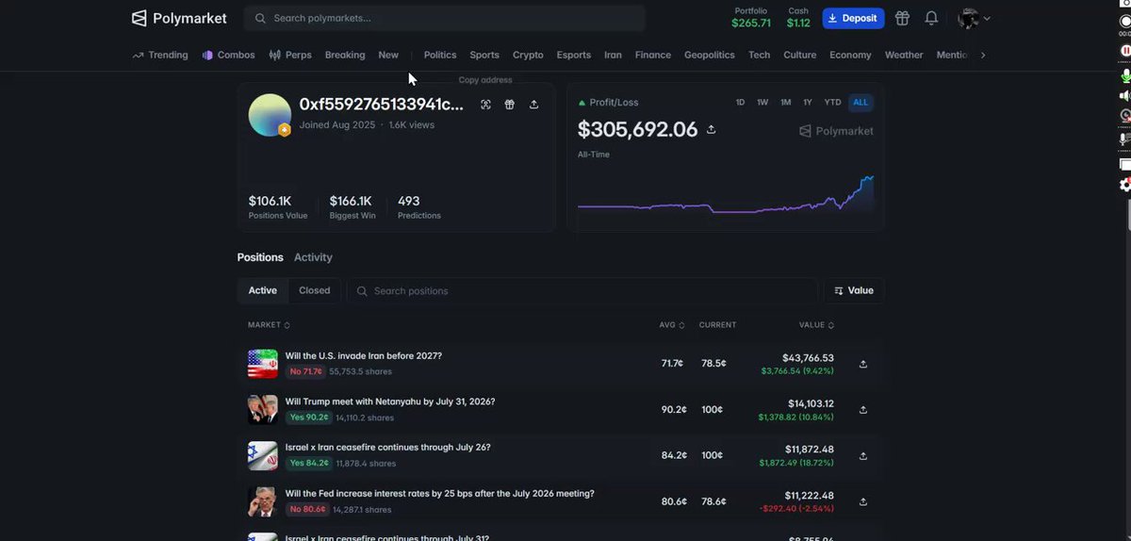Focus the "Search positions" field
Screen dimensions: 1131x541
pyautogui.click(x=582, y=290)
